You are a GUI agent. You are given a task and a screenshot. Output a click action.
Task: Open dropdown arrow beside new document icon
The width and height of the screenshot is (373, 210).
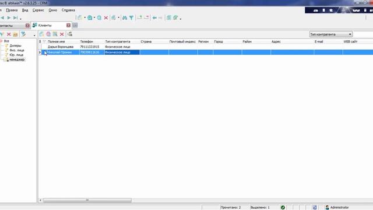85,18
